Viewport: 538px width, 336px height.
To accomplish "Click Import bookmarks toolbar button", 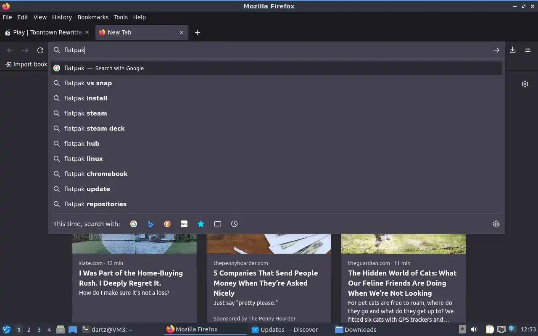I will (26, 64).
